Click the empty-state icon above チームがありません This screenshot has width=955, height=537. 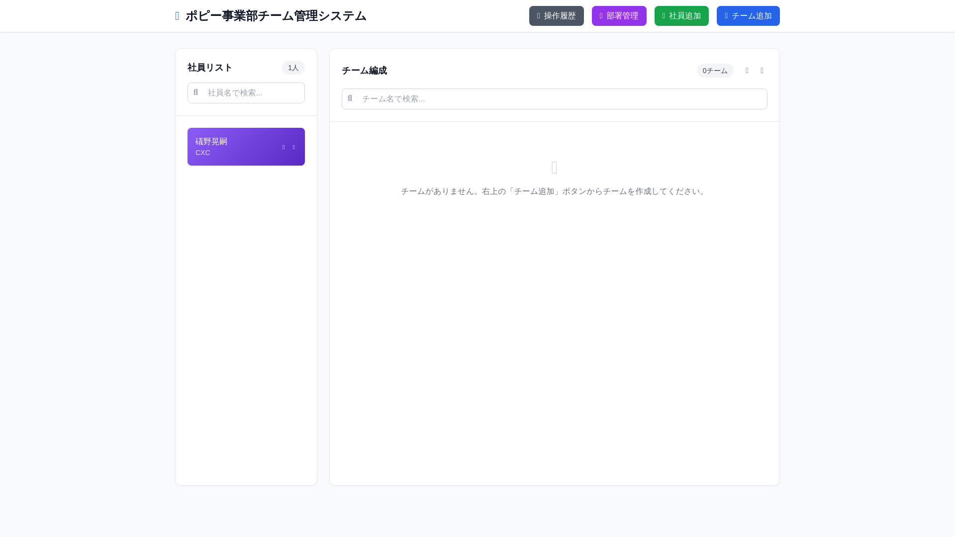555,168
